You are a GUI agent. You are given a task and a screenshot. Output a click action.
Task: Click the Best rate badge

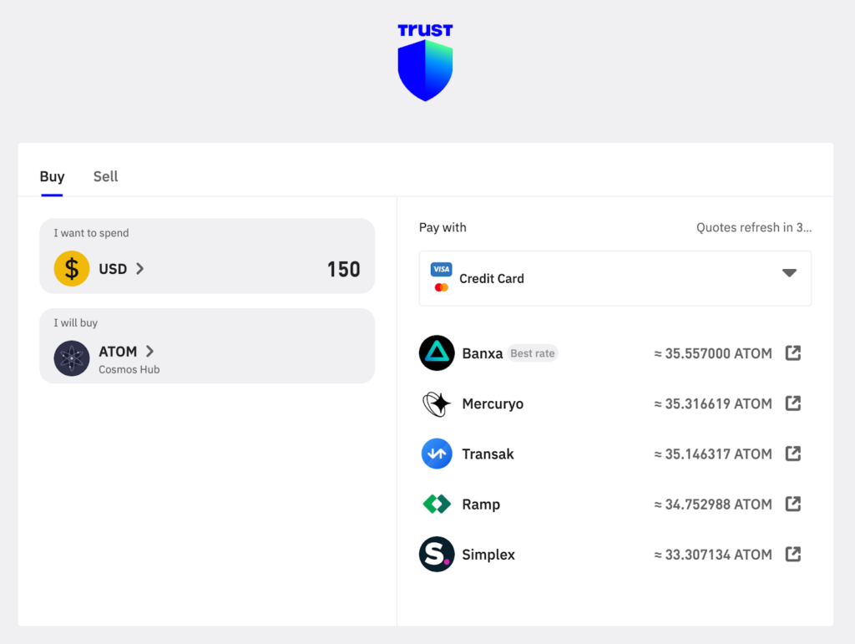click(533, 353)
